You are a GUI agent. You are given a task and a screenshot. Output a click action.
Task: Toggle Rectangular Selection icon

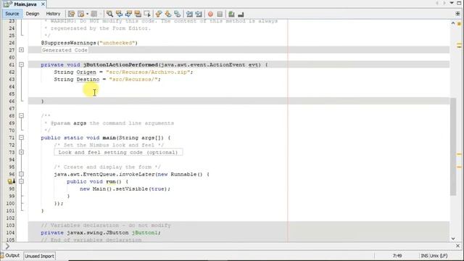[147, 14]
